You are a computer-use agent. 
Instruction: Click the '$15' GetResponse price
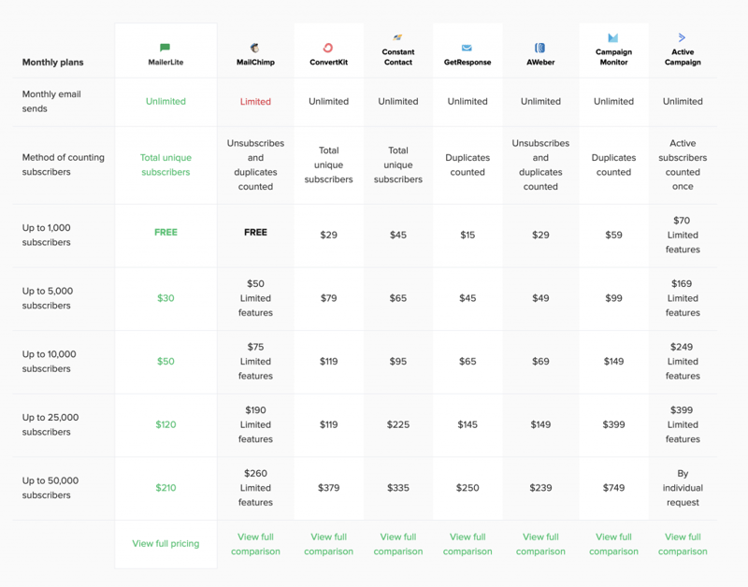[467, 235]
